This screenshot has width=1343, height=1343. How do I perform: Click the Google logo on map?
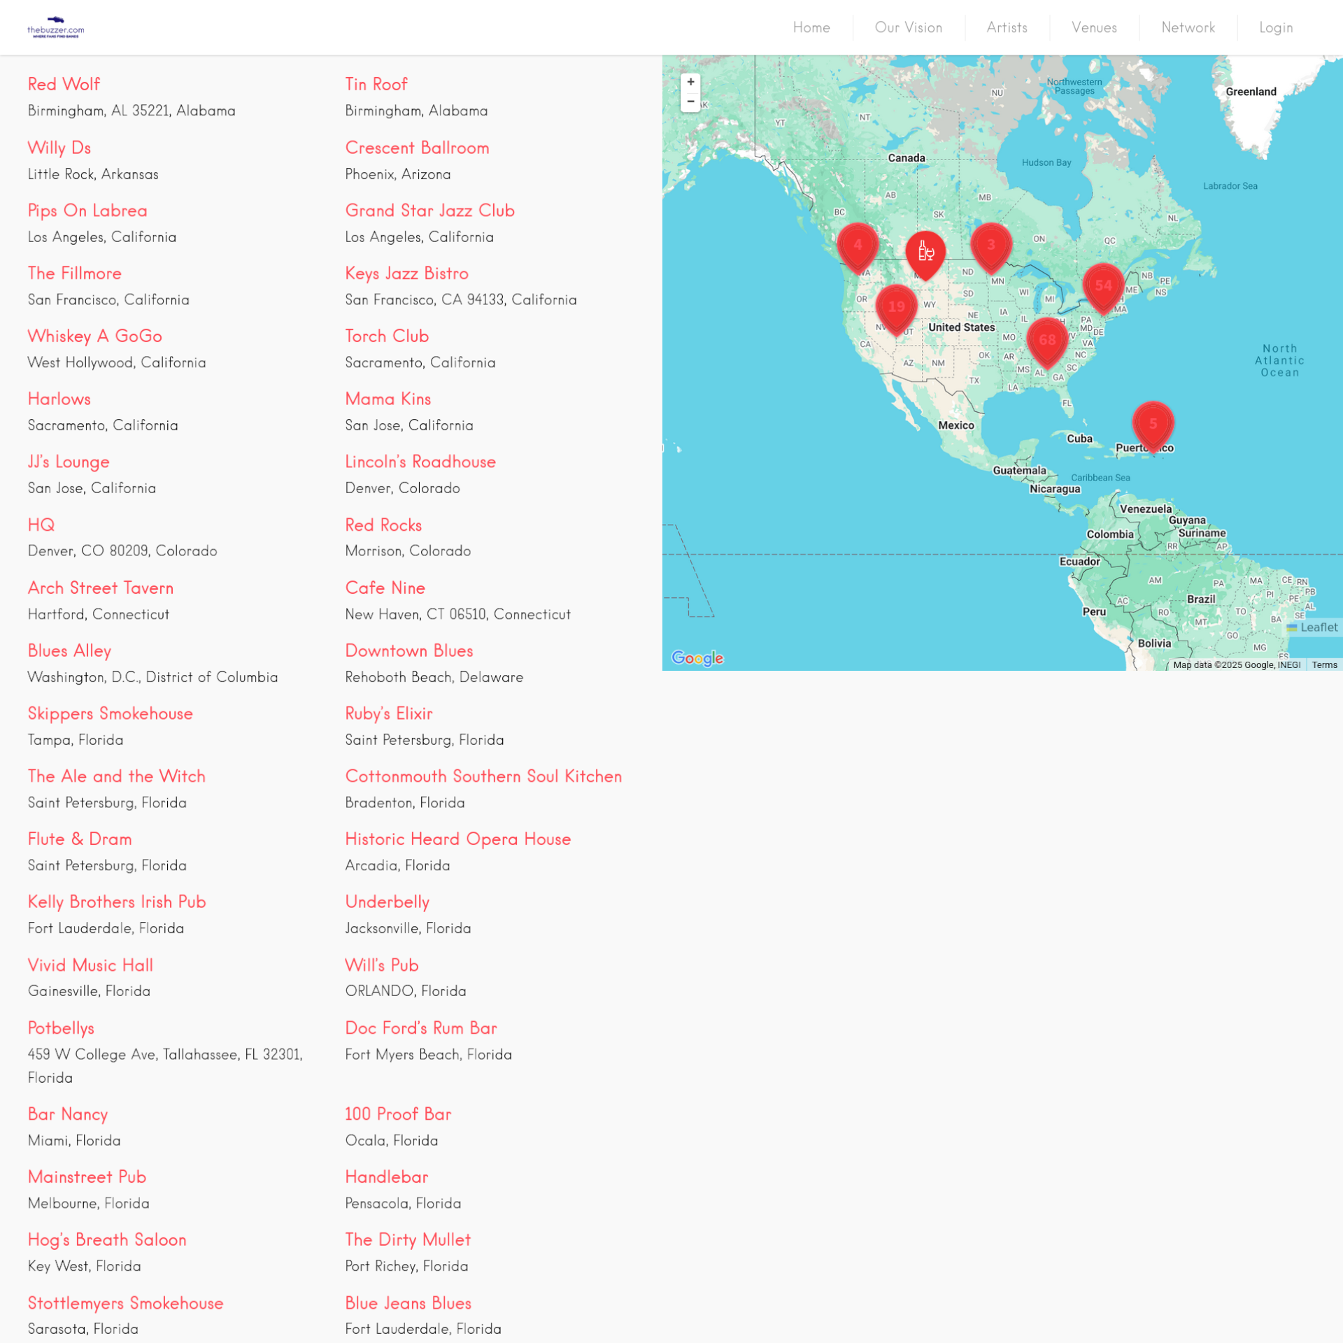click(x=697, y=658)
